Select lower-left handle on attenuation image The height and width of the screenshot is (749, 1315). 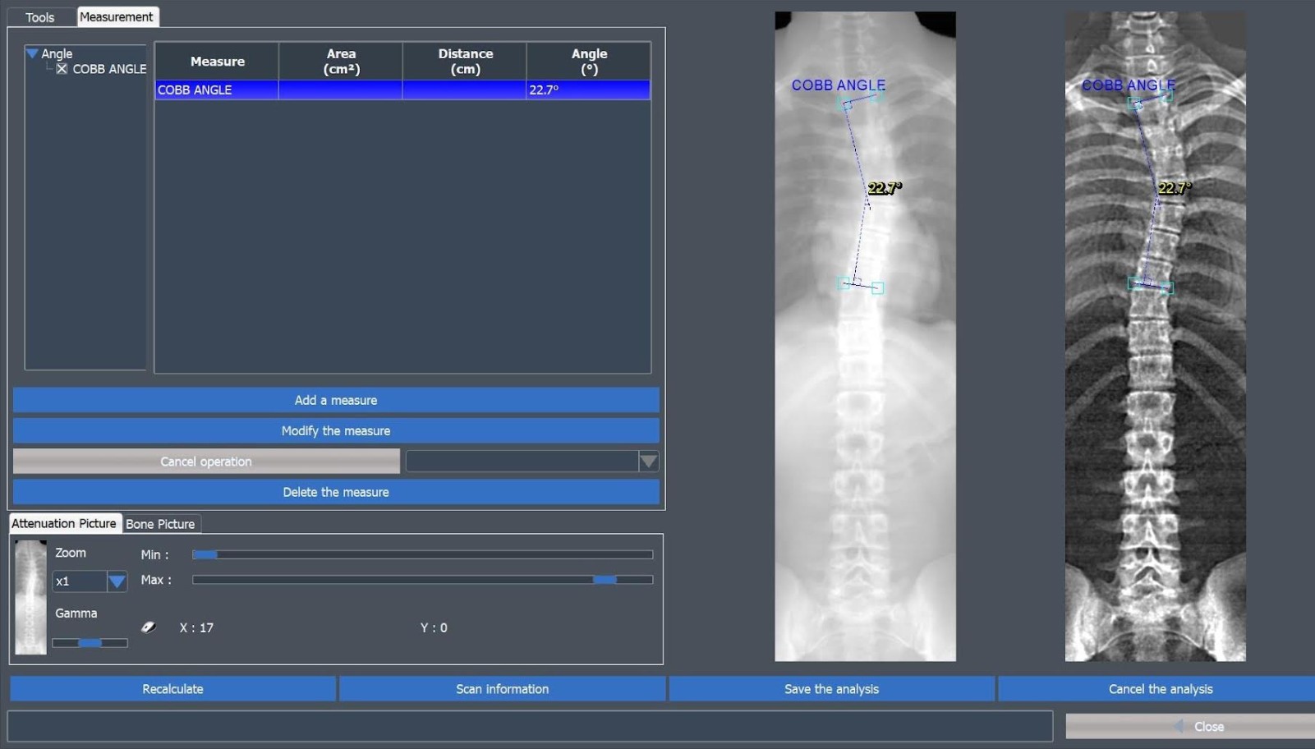tap(844, 283)
